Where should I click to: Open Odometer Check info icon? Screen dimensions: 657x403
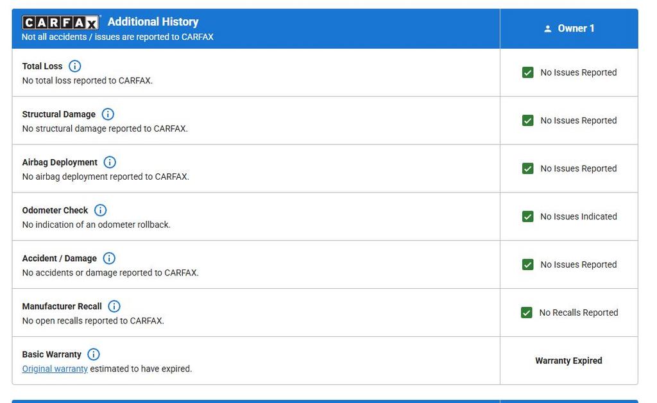click(100, 210)
